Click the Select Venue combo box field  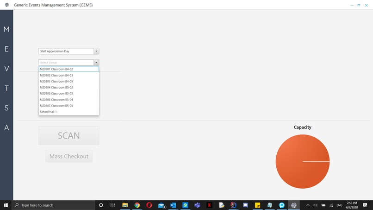(69, 63)
